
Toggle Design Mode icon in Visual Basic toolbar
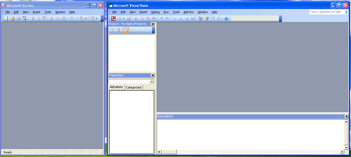(x=193, y=18)
